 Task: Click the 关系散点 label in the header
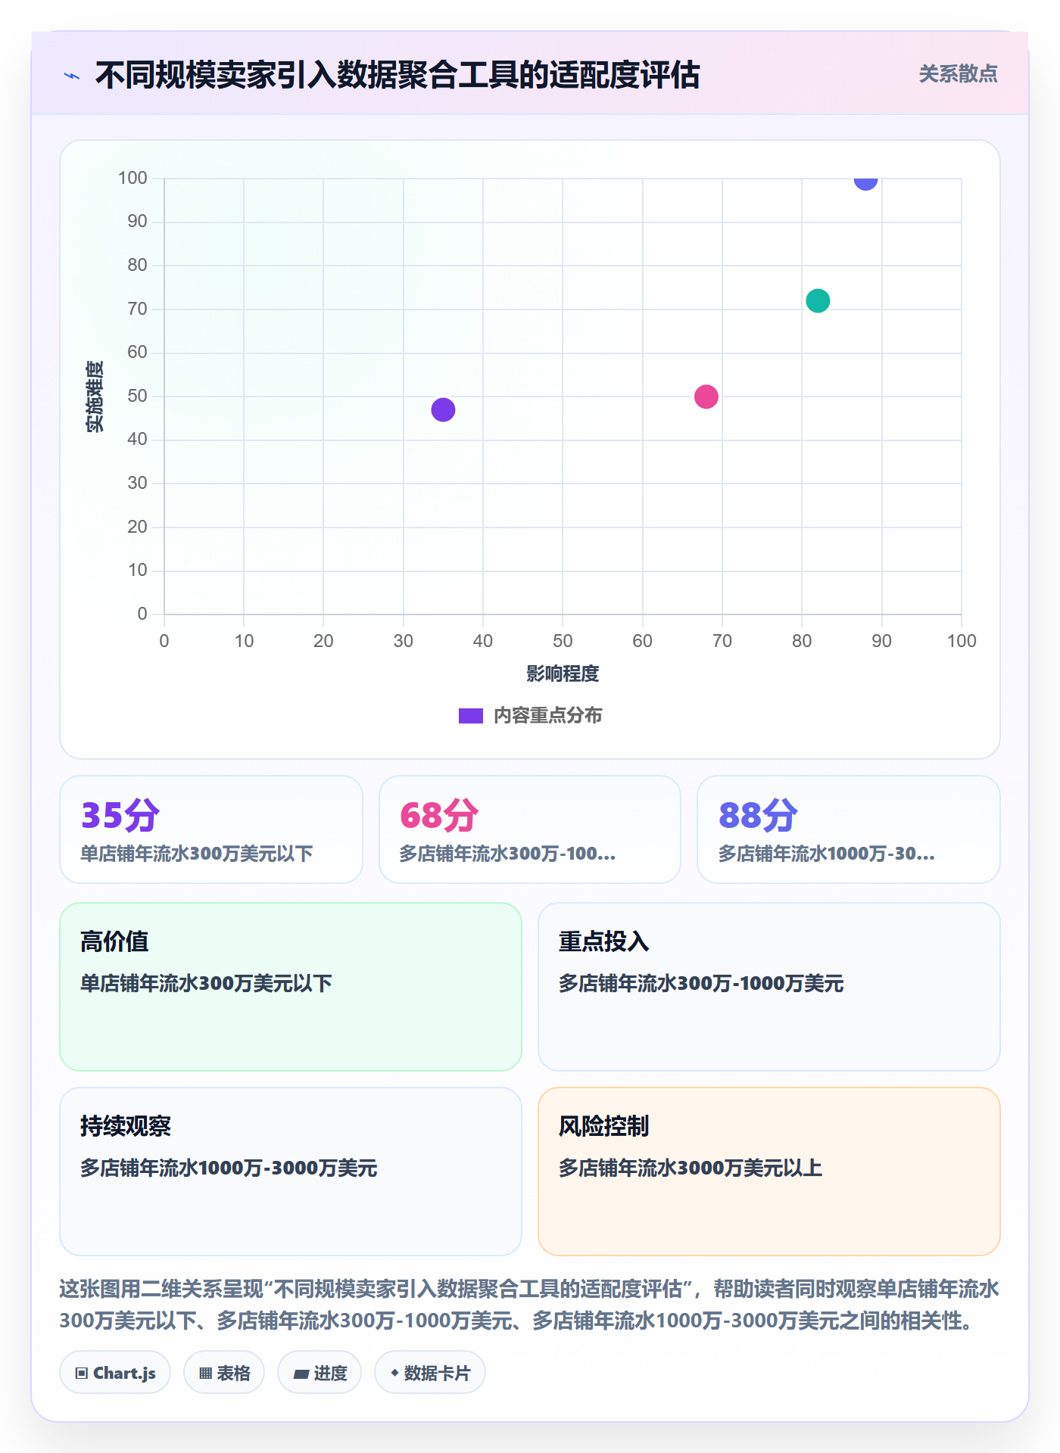click(958, 74)
